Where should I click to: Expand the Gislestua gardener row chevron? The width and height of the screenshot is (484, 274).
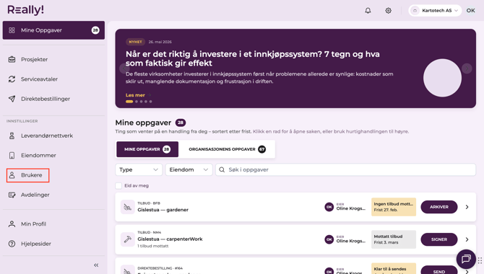pyautogui.click(x=467, y=207)
